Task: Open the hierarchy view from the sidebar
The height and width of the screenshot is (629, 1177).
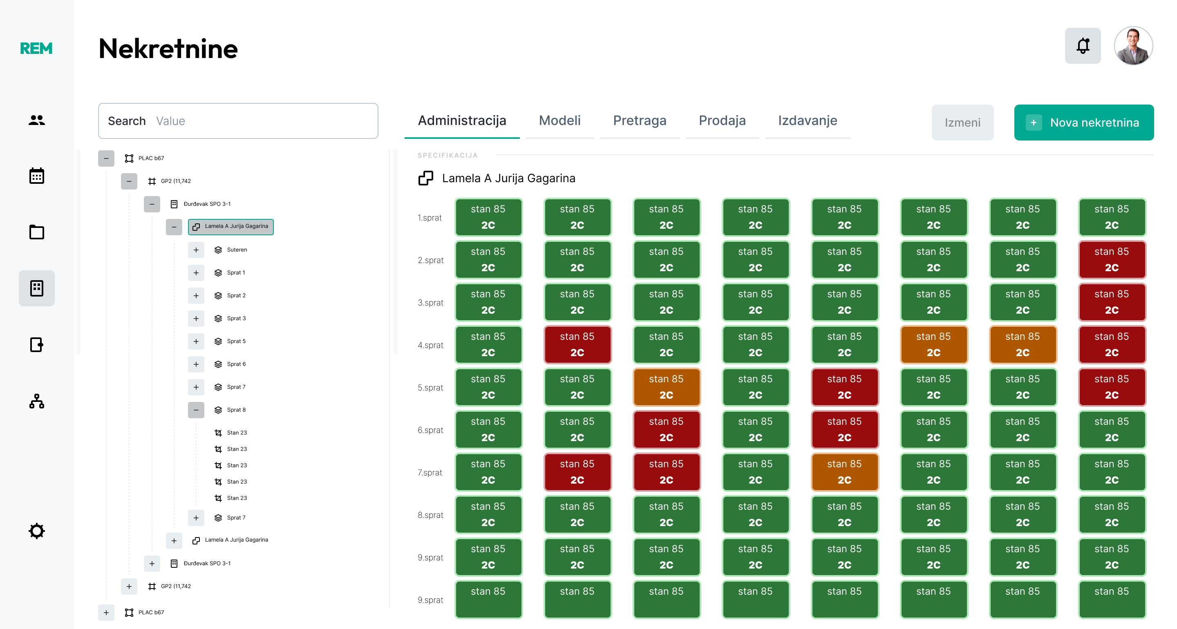Action: point(36,401)
